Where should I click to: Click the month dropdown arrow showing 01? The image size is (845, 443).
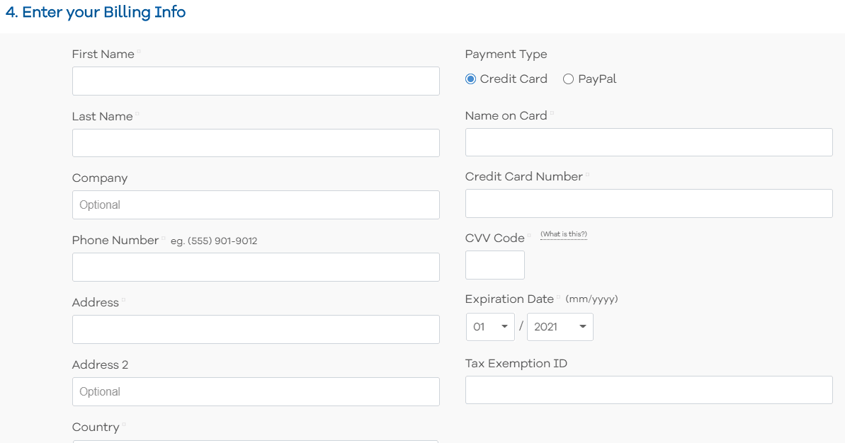(x=504, y=327)
